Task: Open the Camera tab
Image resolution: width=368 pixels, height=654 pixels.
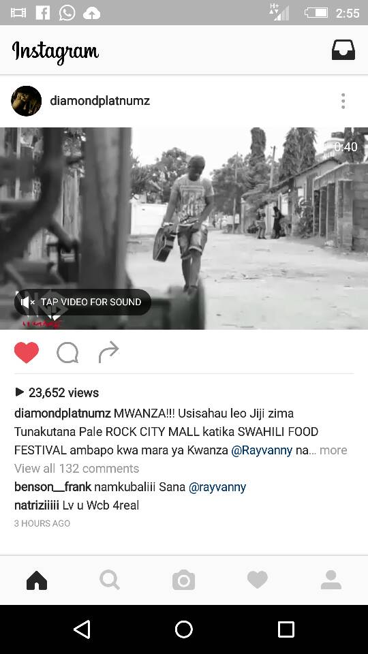Action: pos(183,580)
